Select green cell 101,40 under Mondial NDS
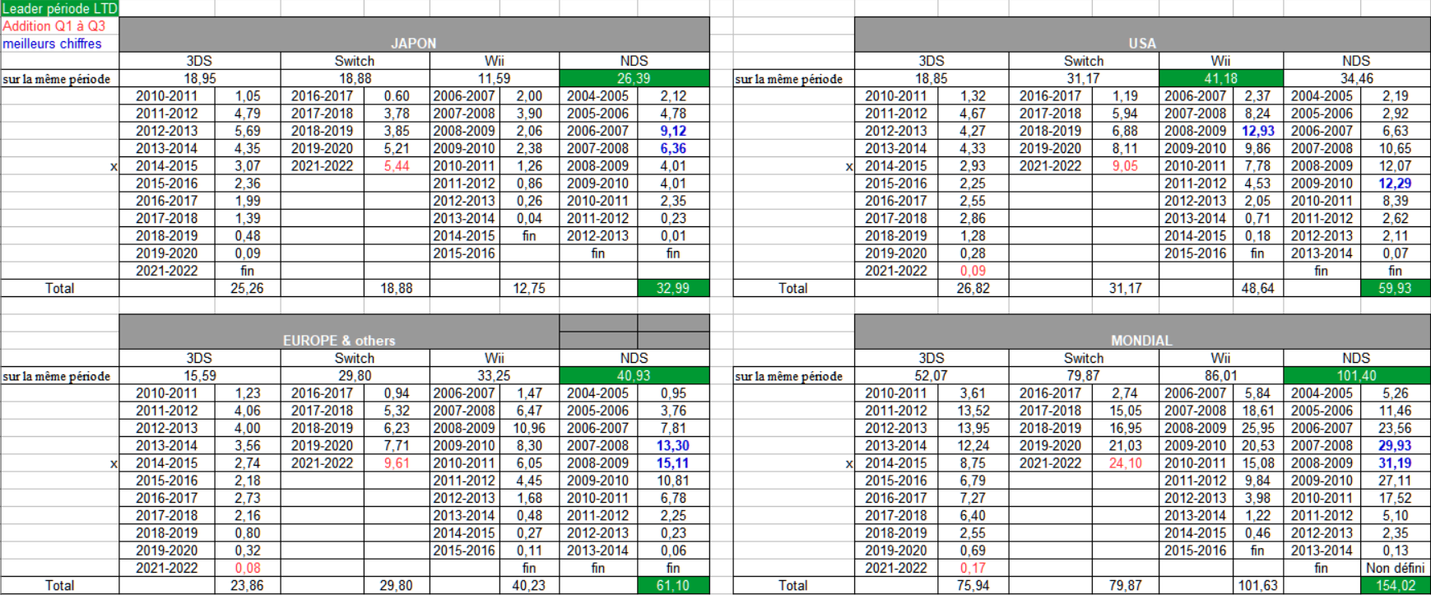1431x595 pixels. (1356, 375)
